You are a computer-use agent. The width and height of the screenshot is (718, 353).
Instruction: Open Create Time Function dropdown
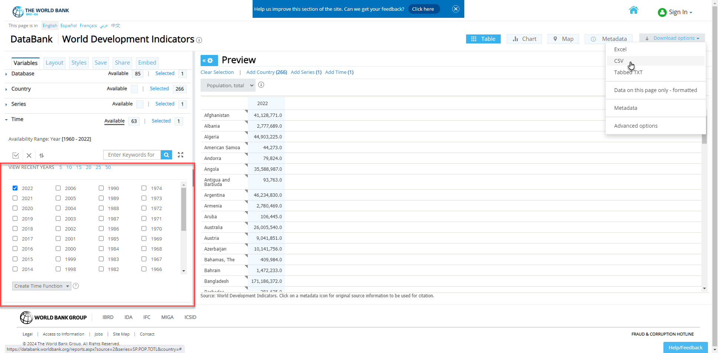(x=42, y=286)
